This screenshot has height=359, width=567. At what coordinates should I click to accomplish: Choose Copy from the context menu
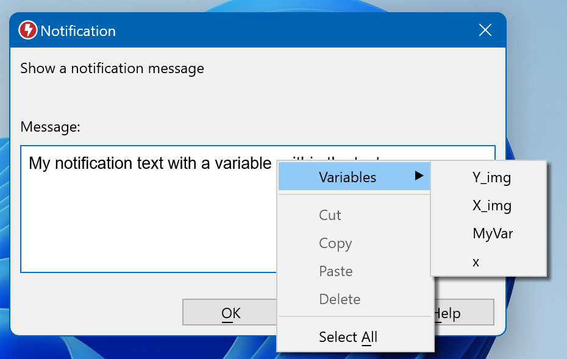[335, 243]
